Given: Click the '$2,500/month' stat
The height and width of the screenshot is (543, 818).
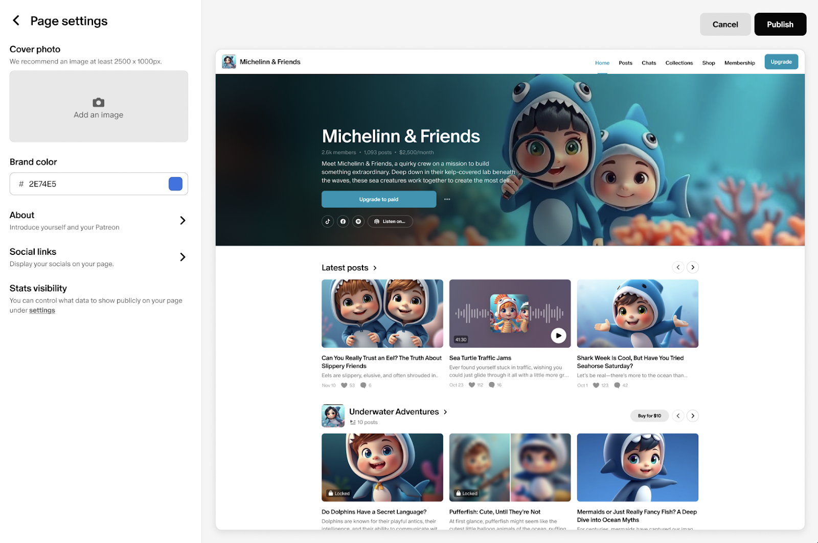Looking at the screenshot, I should 416,152.
